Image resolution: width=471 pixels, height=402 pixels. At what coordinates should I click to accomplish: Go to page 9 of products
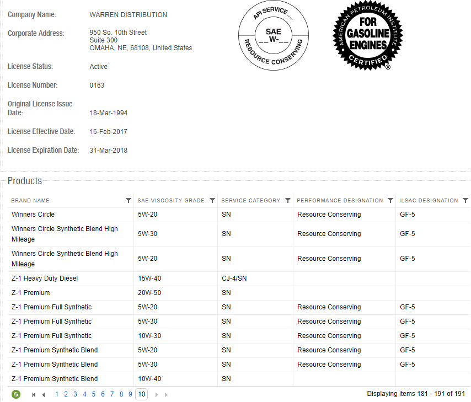click(x=130, y=394)
